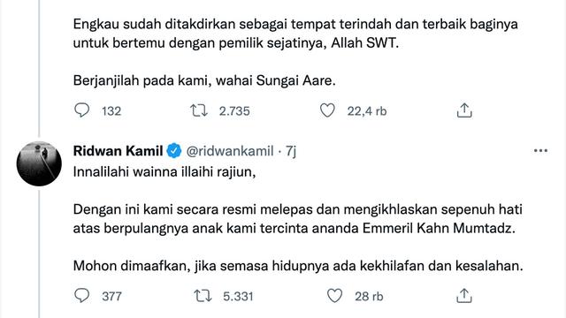
Task: Open Ridwan Kamil's profile picture
Action: click(39, 163)
